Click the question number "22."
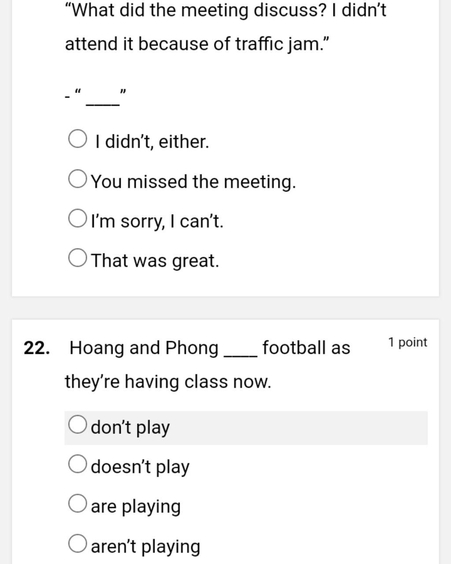This screenshot has height=564, width=451. tap(37, 348)
